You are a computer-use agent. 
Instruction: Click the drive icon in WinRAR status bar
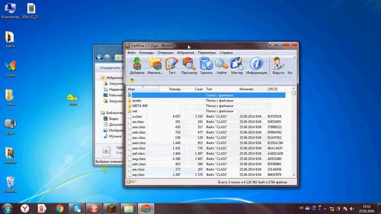[x=129, y=182]
